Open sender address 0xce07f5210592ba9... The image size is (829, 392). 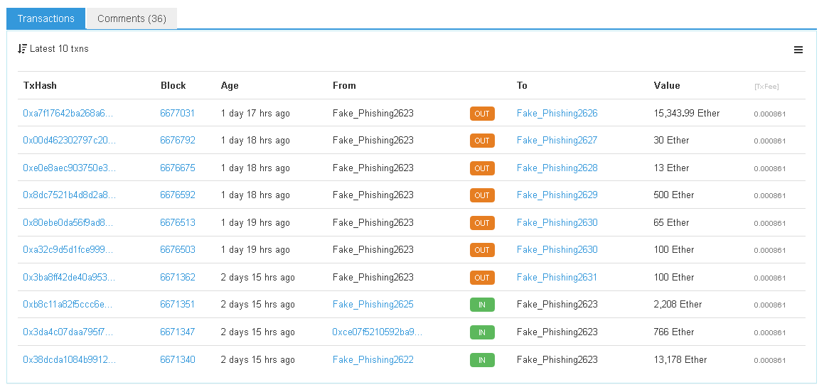(378, 332)
